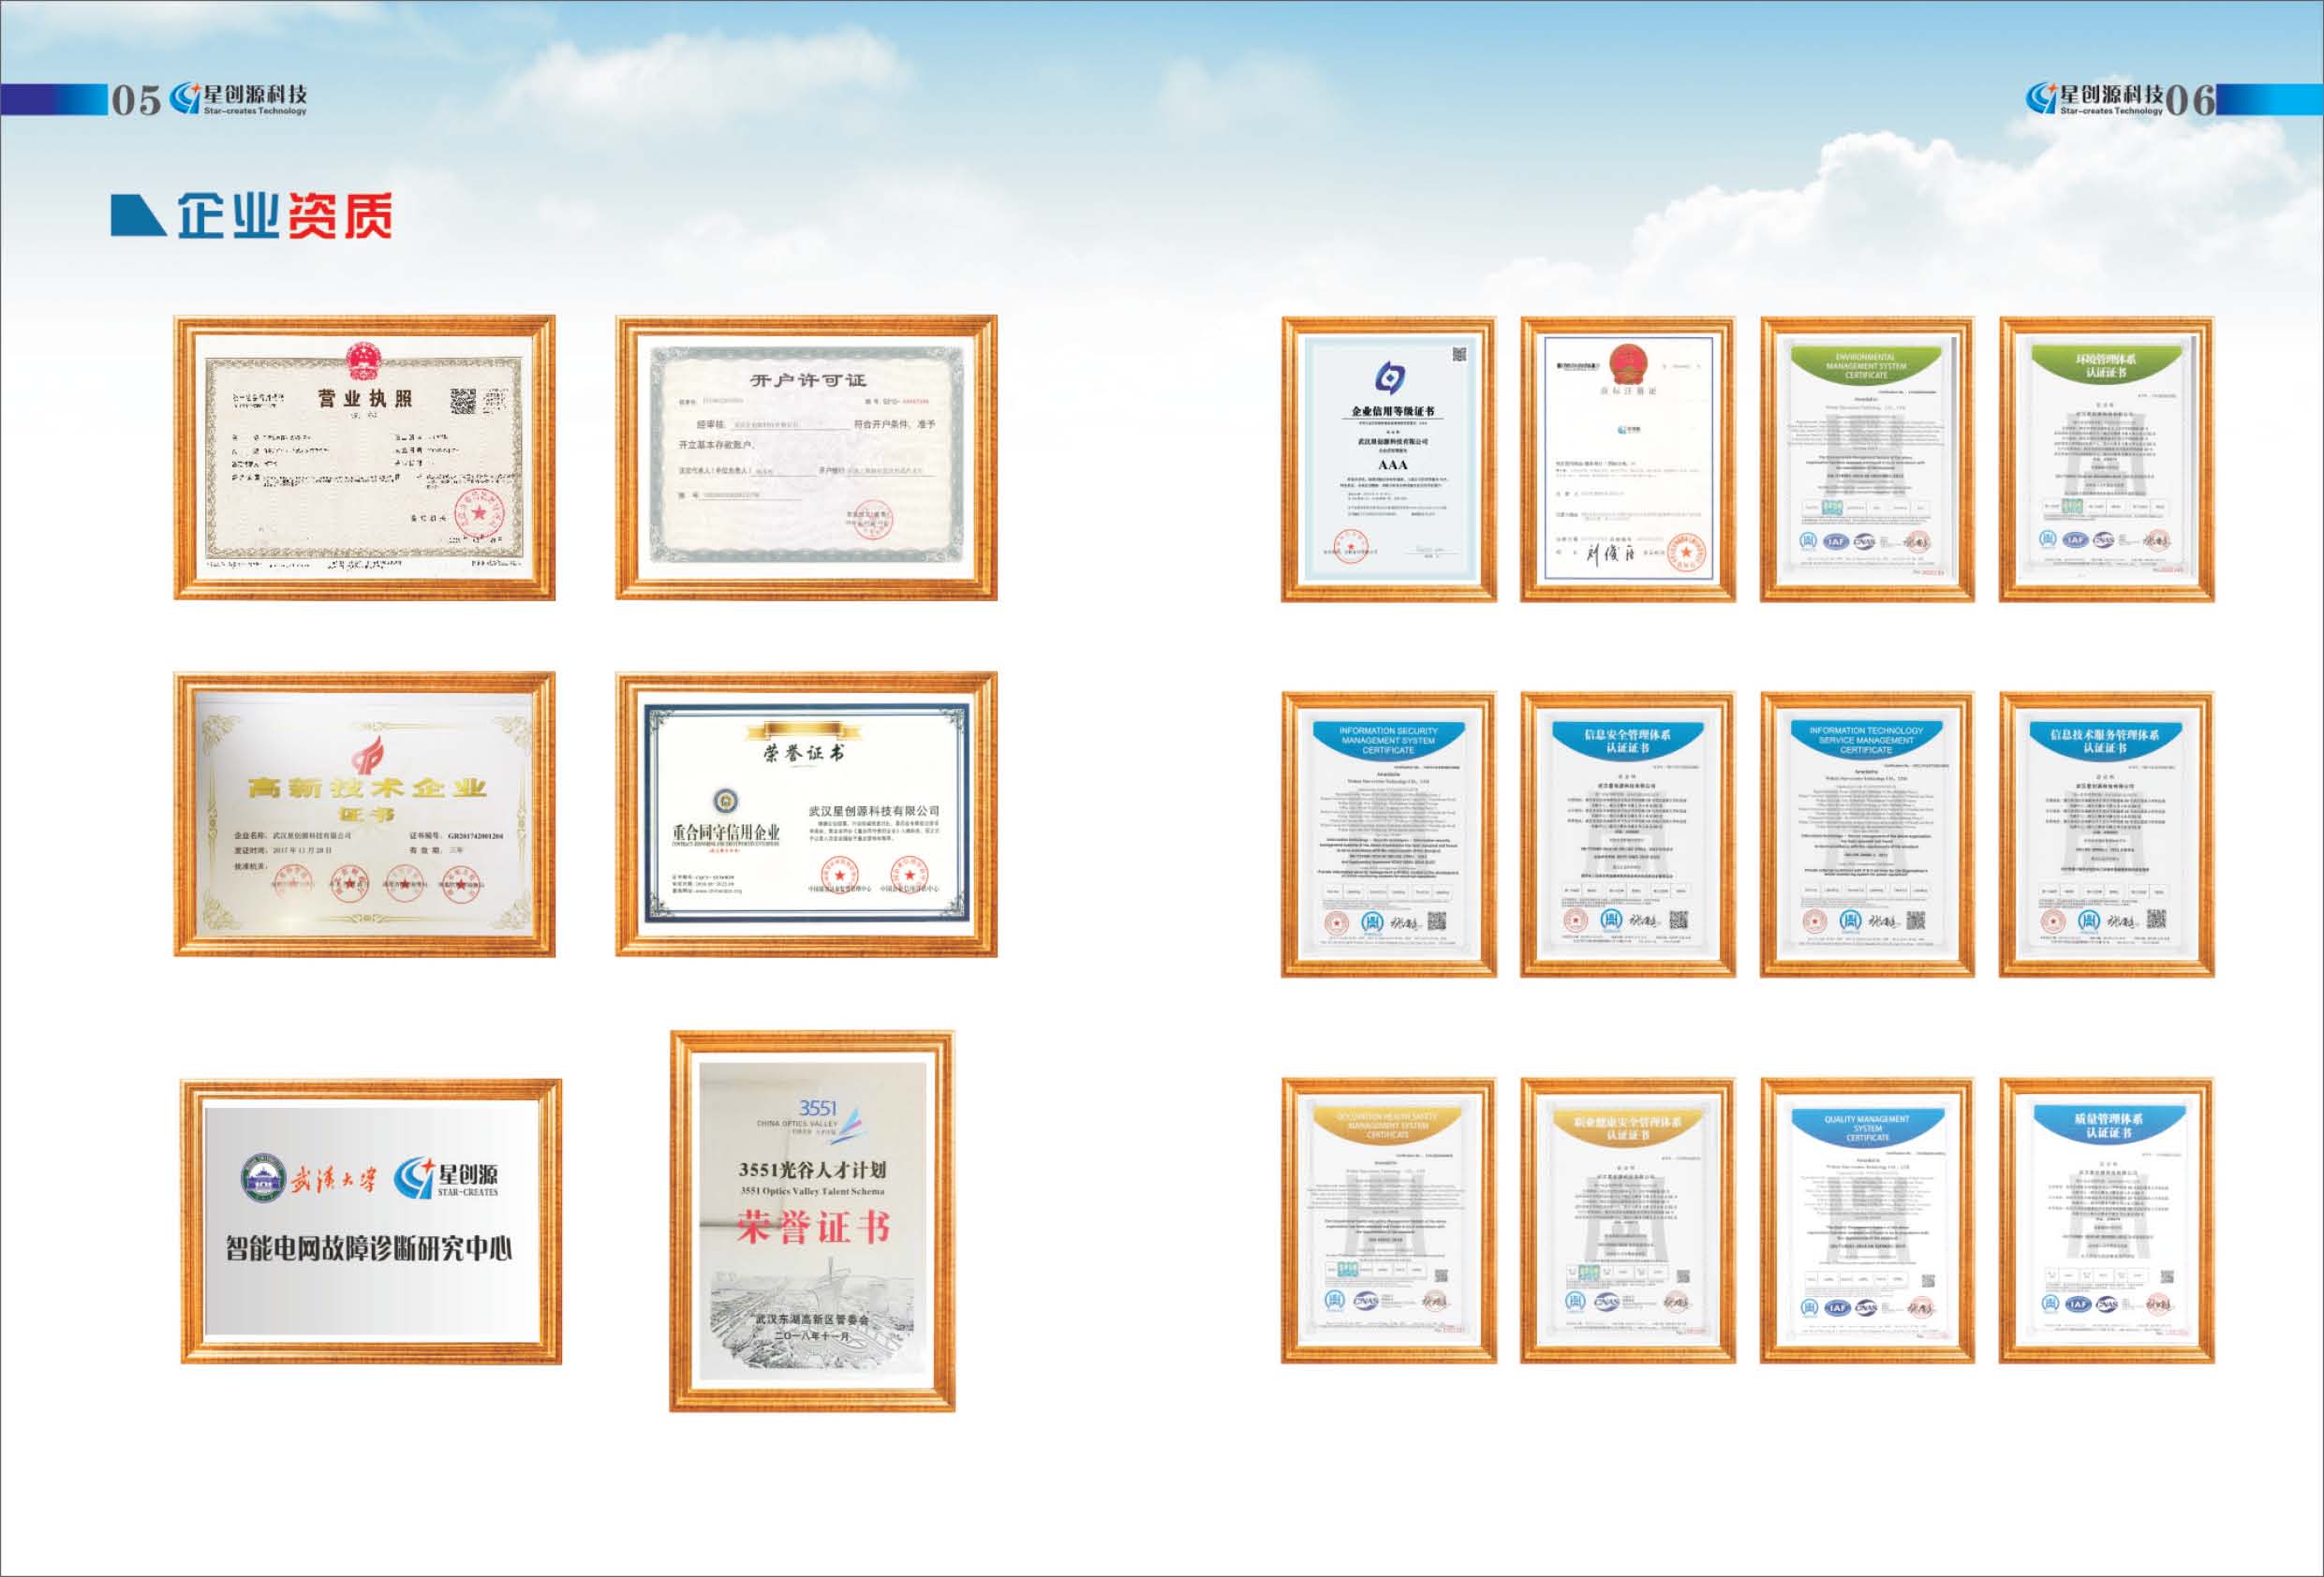This screenshot has height=1577, width=2324.
Task: Click the 信息技术服务管理体系认证证书 certificate
Action: pyautogui.click(x=2106, y=834)
